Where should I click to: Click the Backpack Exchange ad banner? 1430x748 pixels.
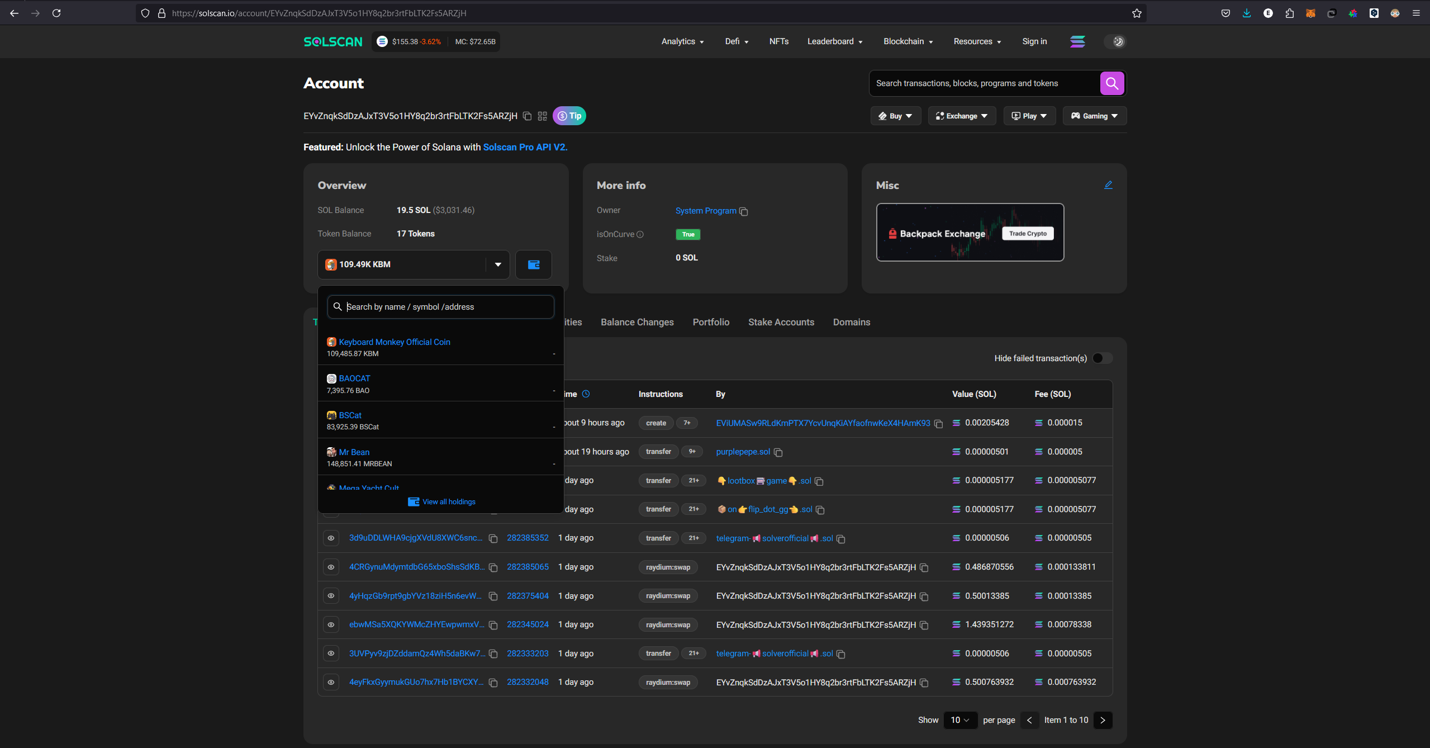point(970,232)
